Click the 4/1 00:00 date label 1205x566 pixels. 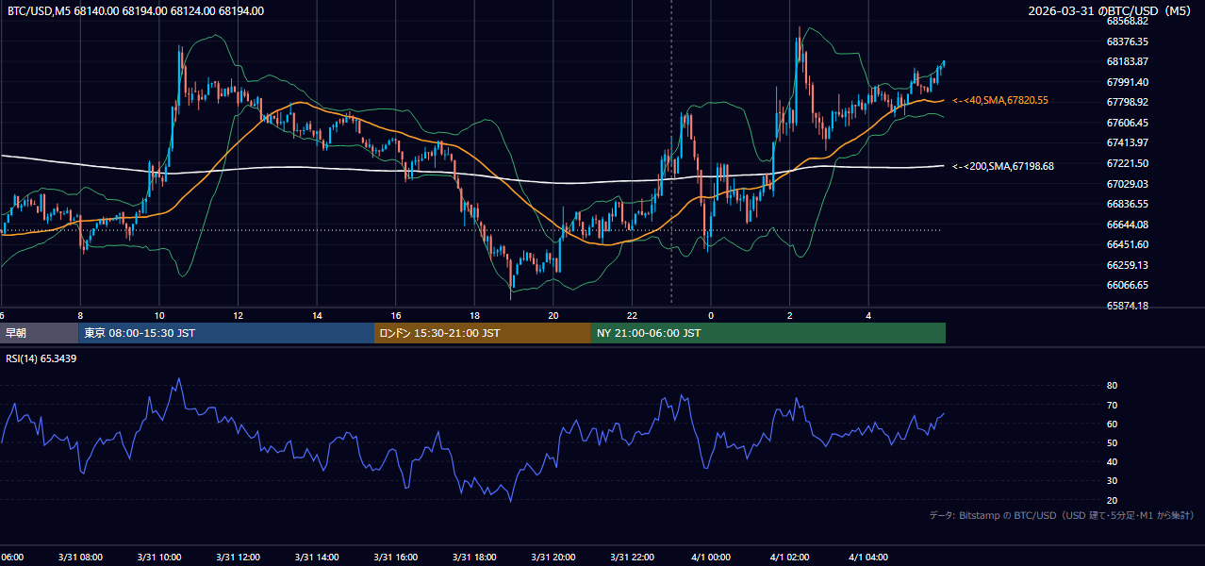[x=711, y=558]
